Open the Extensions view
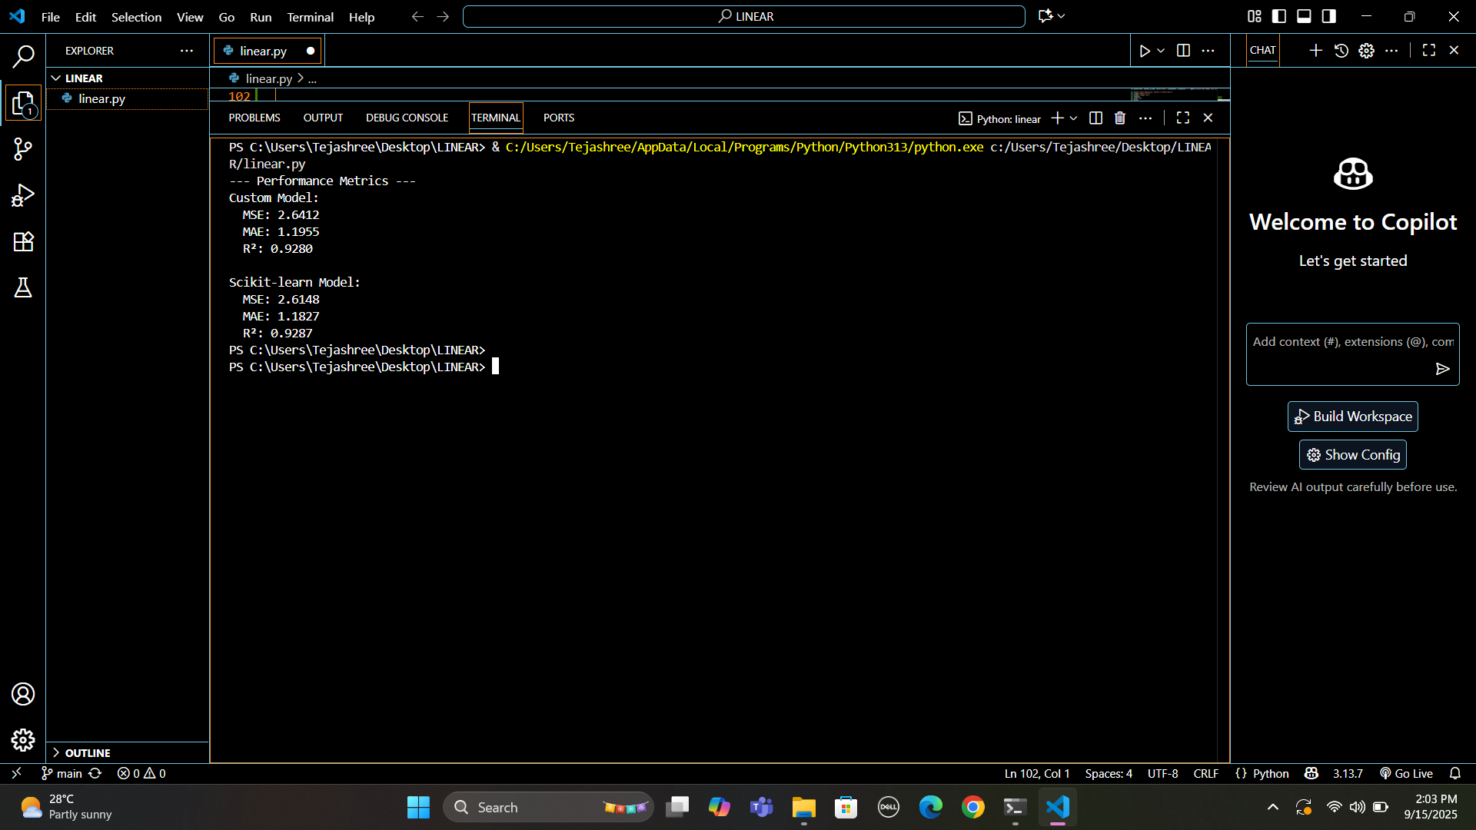 click(23, 241)
